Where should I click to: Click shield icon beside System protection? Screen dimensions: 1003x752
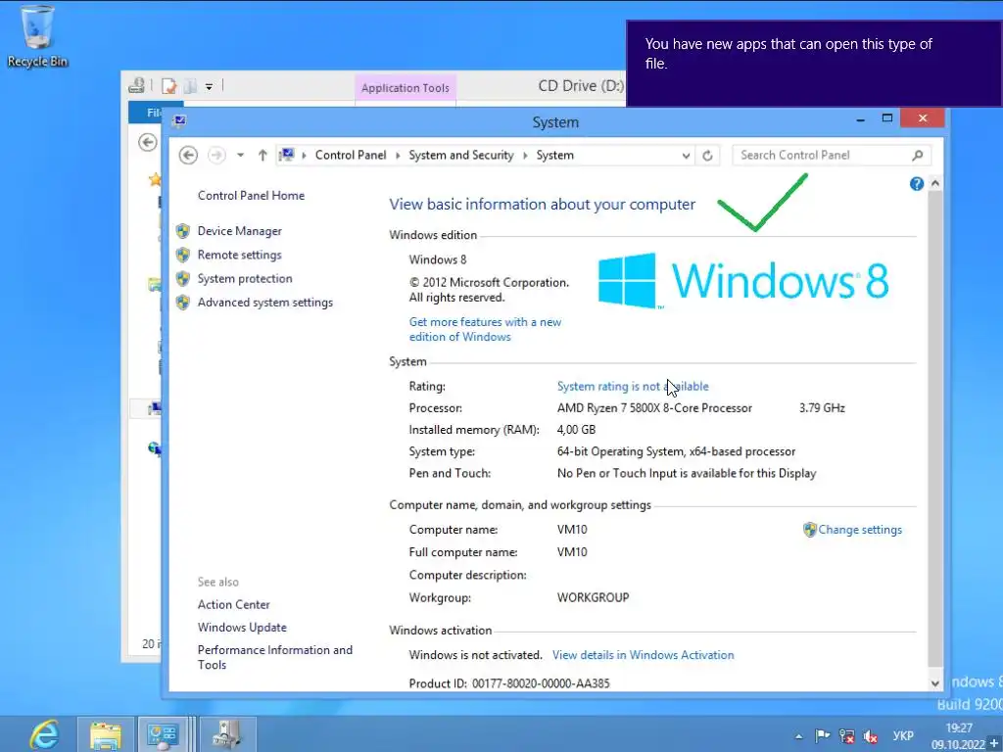click(183, 279)
